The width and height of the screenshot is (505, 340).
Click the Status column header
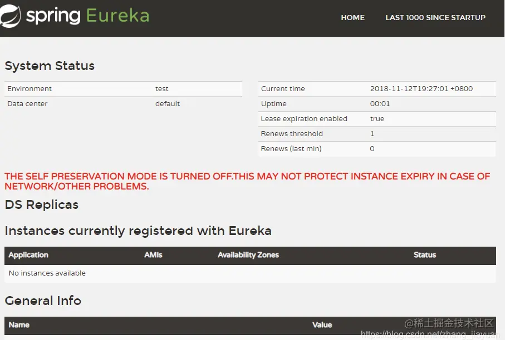coord(425,255)
